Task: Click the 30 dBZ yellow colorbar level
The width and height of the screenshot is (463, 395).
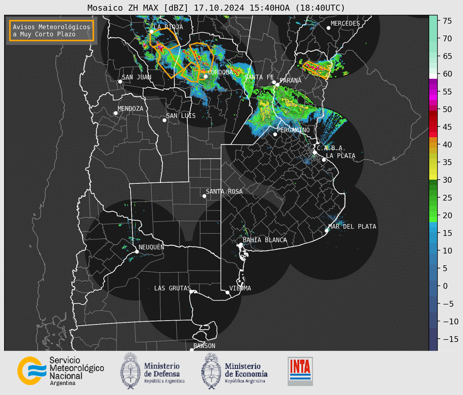Action: coord(433,177)
